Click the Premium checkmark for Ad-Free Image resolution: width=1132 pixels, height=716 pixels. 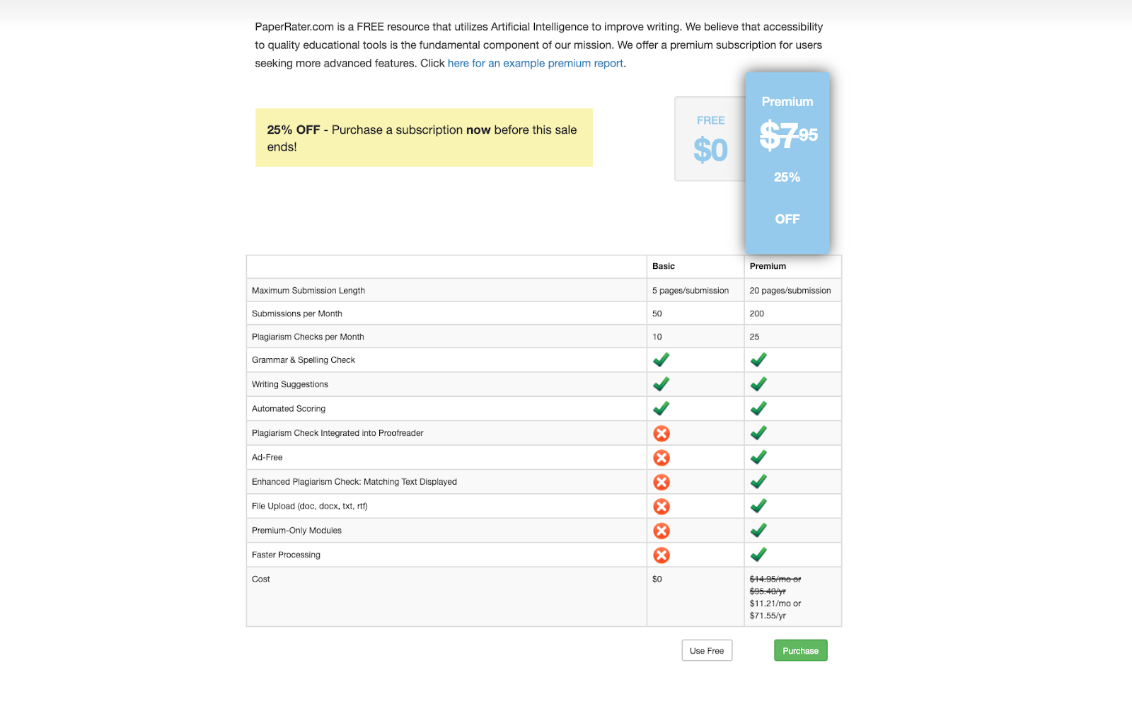tap(758, 457)
